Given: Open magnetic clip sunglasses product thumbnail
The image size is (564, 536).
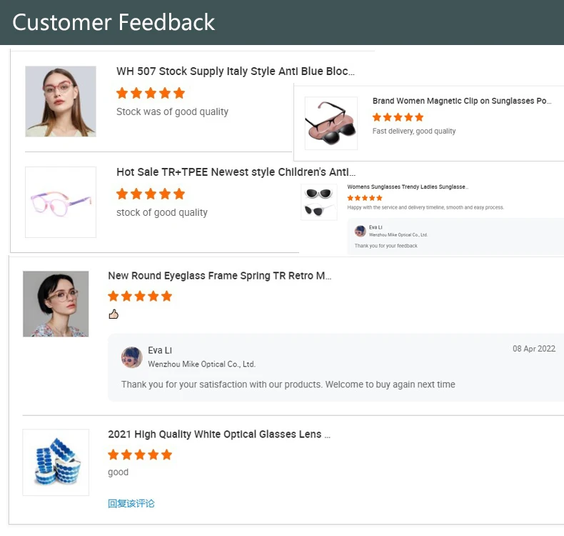Looking at the screenshot, I should [331, 123].
